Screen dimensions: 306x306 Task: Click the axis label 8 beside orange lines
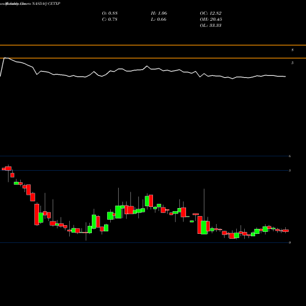tap(293, 50)
